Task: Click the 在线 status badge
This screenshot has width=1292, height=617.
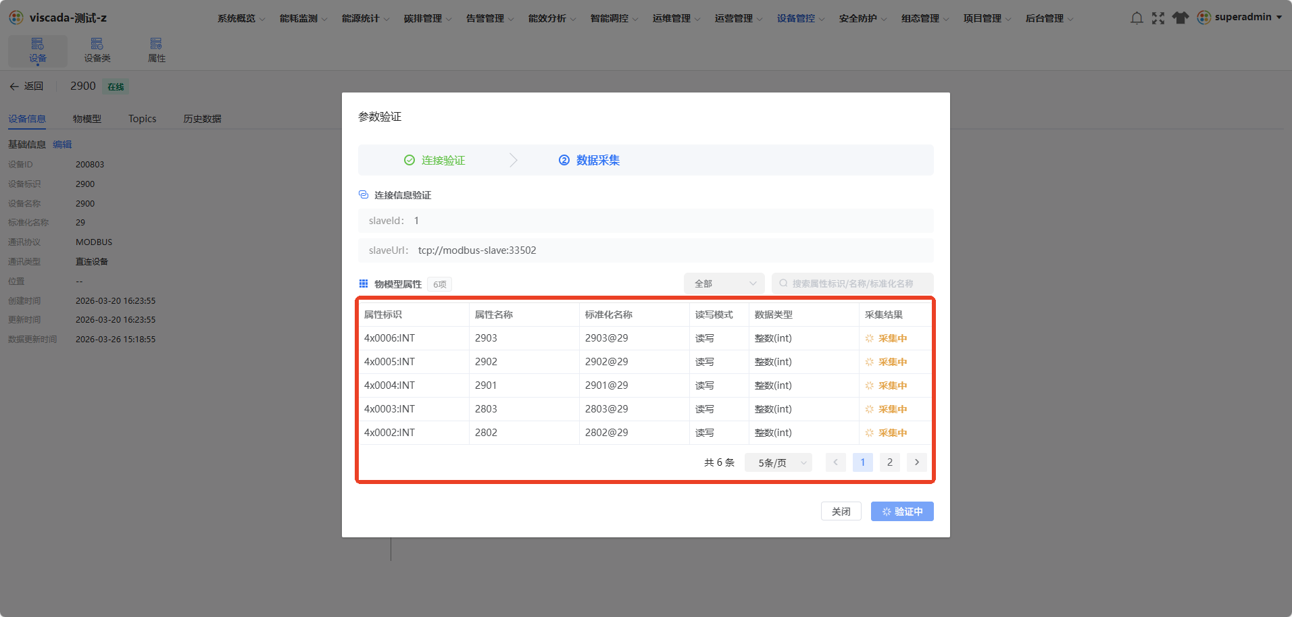Action: (116, 86)
